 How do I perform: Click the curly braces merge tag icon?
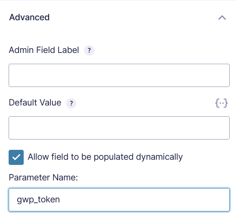[221, 103]
